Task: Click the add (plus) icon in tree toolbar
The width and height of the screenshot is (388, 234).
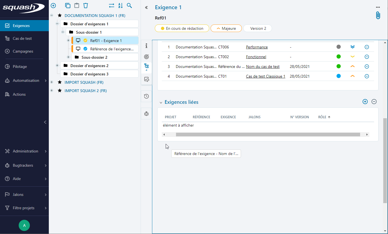Action: point(53,6)
